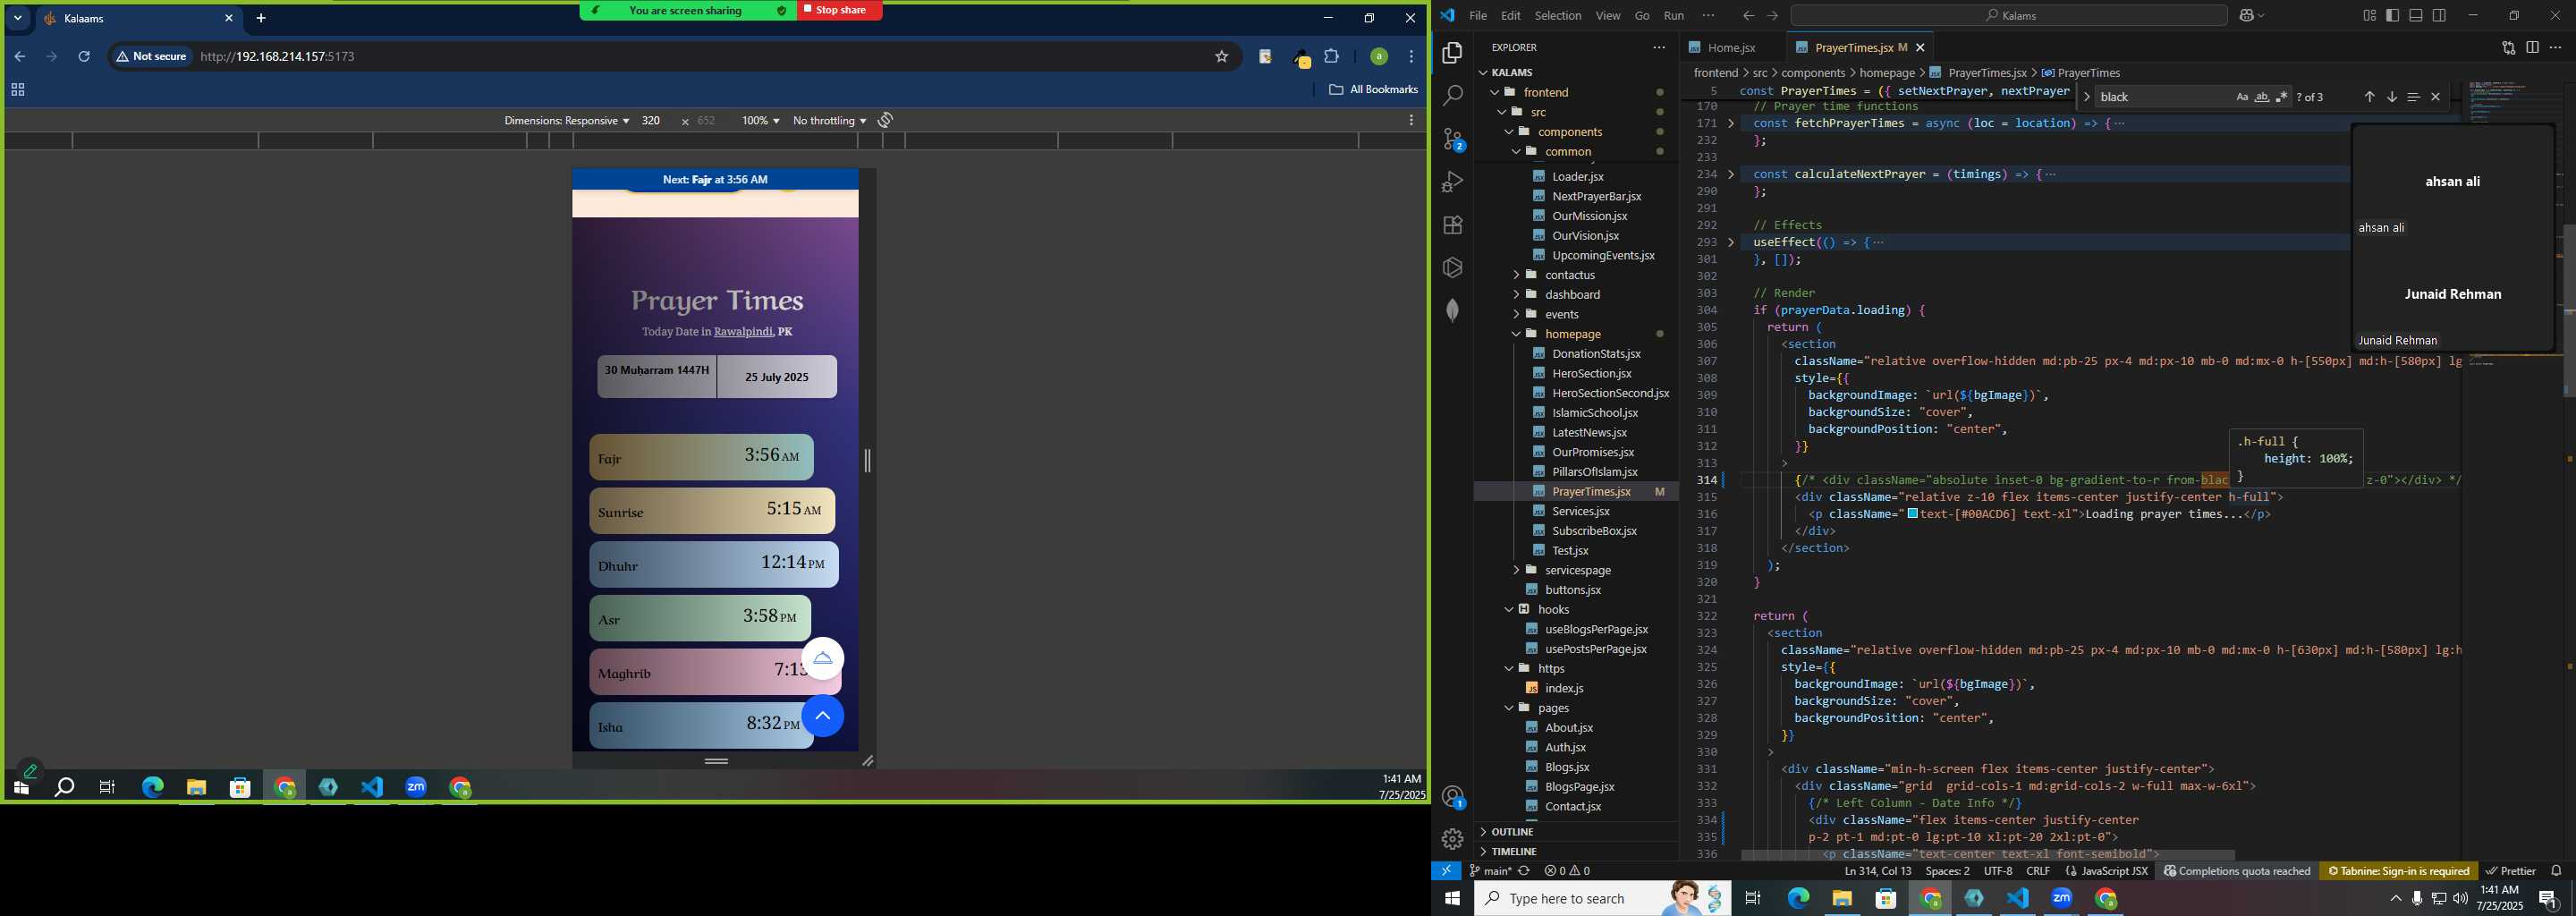Click the remote window icon in status bar
Image resolution: width=2576 pixels, height=916 pixels.
tap(1446, 871)
